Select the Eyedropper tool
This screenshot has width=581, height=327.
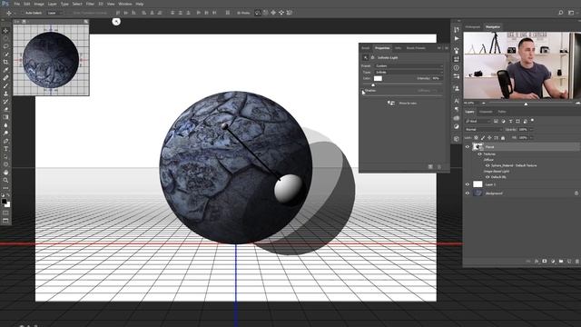coord(5,70)
